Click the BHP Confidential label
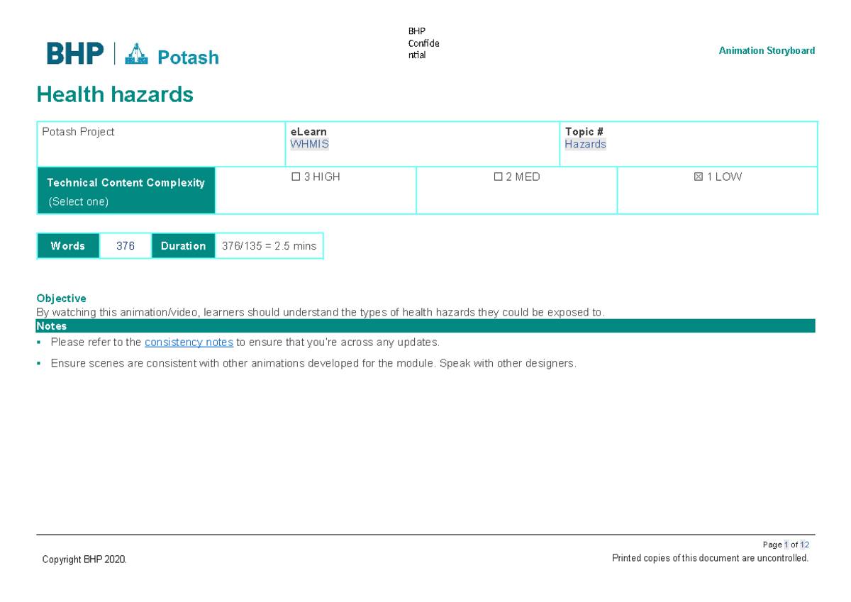 point(423,43)
